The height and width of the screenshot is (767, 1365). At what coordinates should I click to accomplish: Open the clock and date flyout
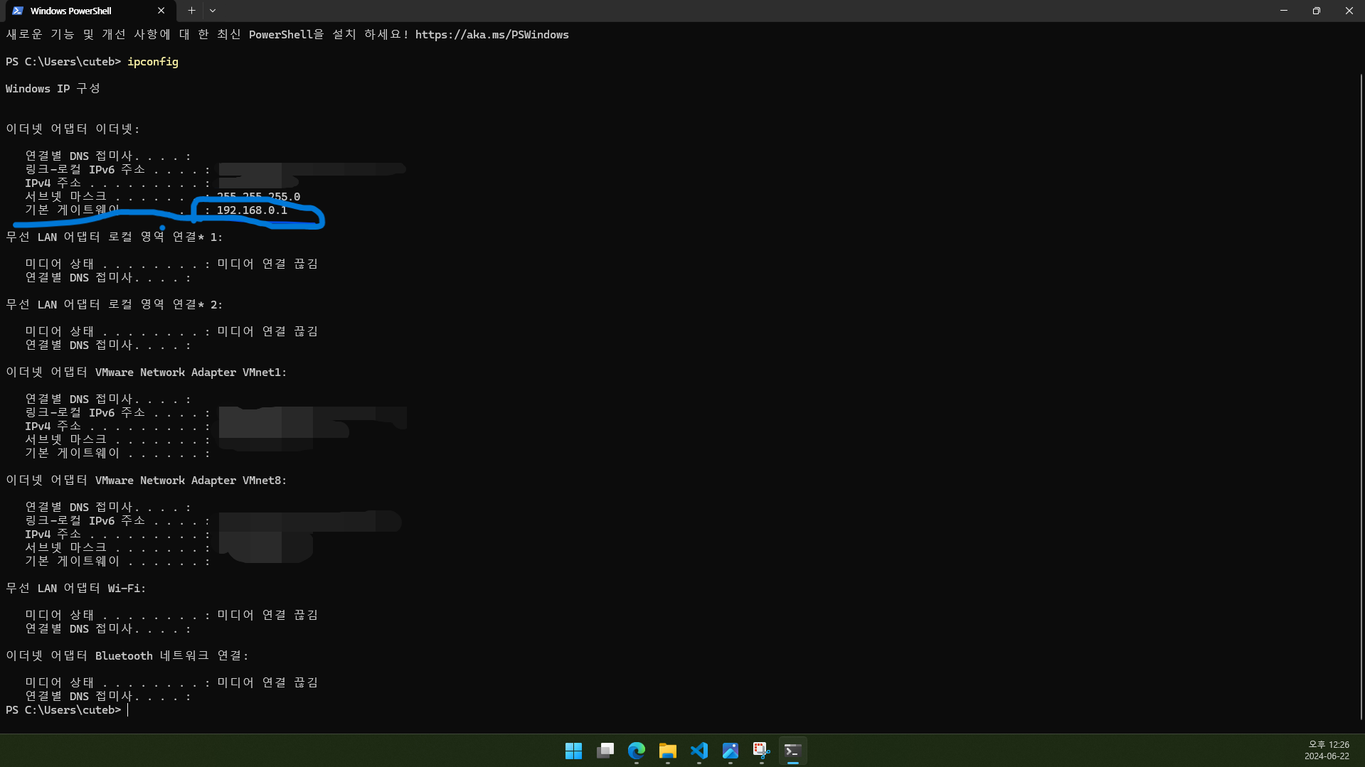[x=1327, y=751]
